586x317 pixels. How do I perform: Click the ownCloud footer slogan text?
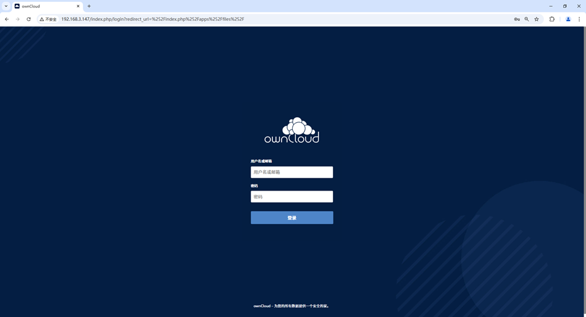click(291, 306)
